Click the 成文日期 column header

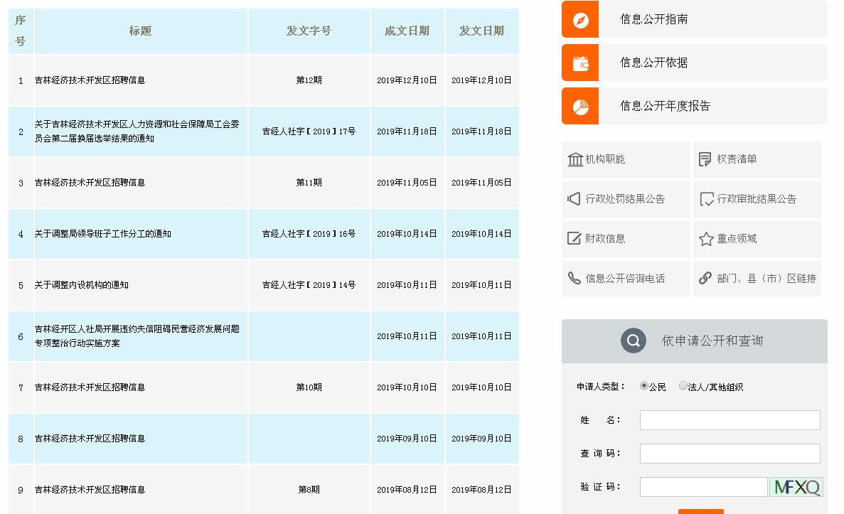pos(407,31)
